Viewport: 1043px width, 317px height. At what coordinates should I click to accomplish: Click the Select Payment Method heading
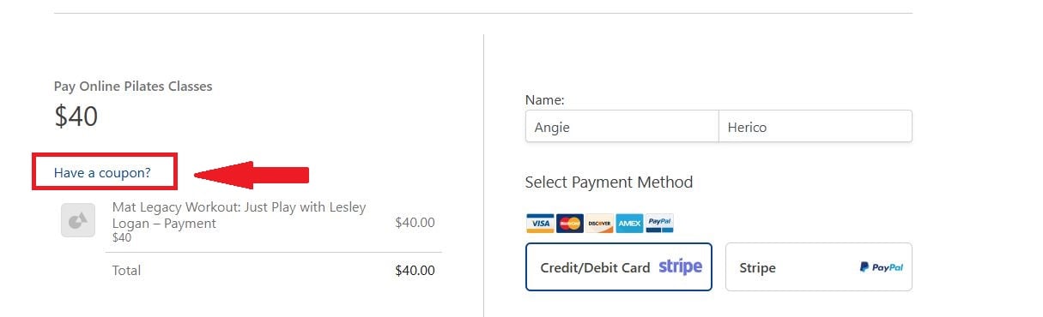(609, 182)
